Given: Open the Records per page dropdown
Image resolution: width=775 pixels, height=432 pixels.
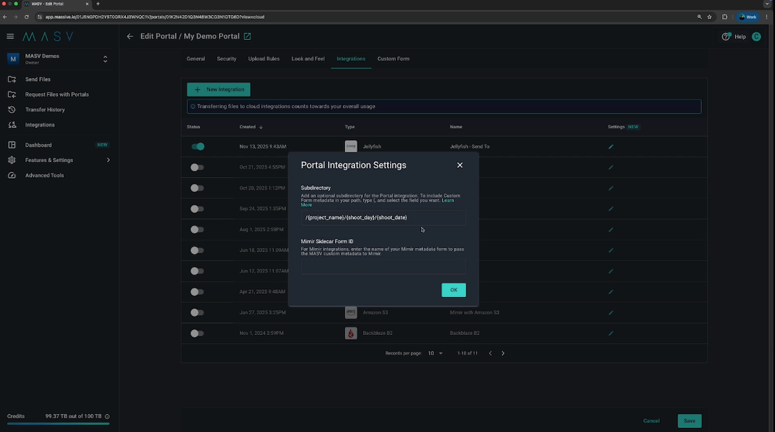Looking at the screenshot, I should coord(436,353).
